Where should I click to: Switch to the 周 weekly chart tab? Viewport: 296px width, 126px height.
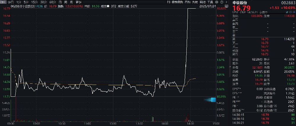[65, 2]
